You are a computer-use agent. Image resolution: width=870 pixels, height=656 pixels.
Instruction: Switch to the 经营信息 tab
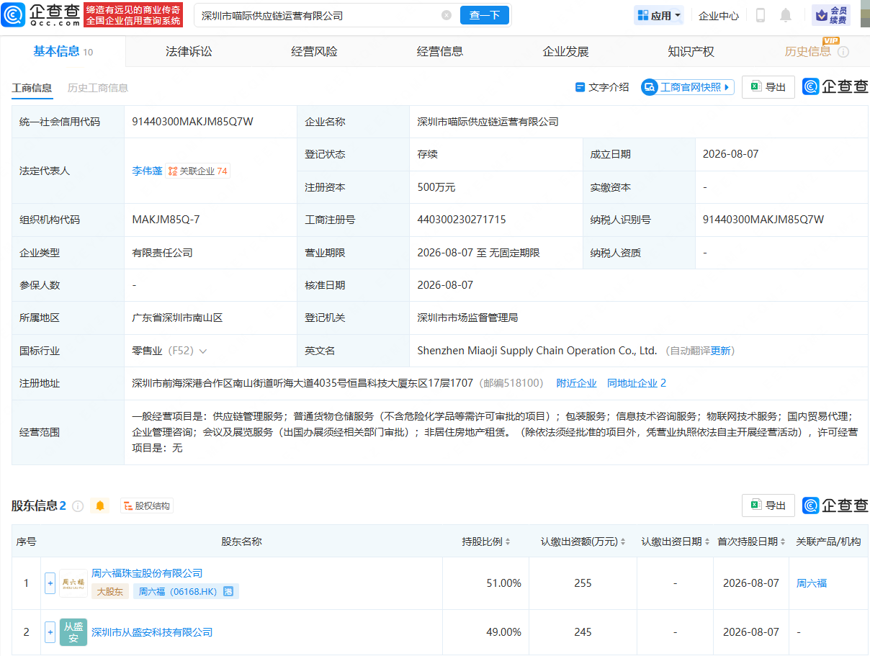440,51
